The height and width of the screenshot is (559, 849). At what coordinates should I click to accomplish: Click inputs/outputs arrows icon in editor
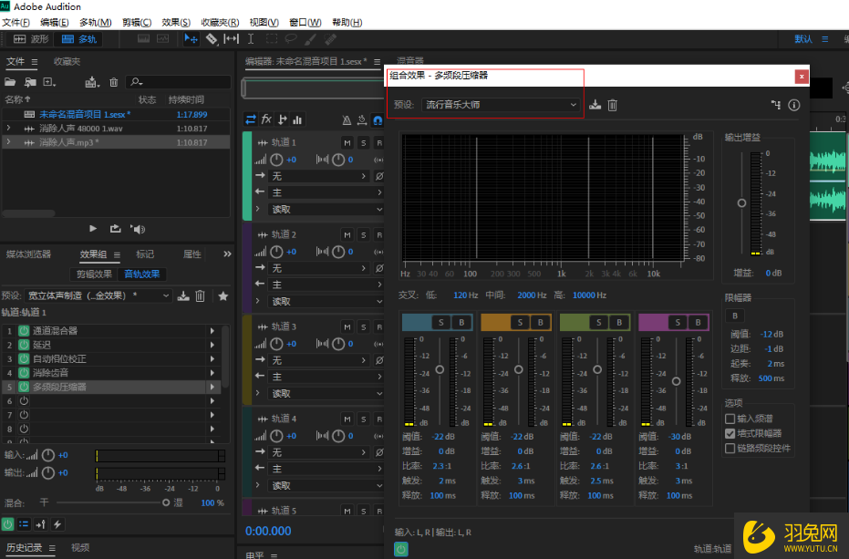[x=251, y=119]
